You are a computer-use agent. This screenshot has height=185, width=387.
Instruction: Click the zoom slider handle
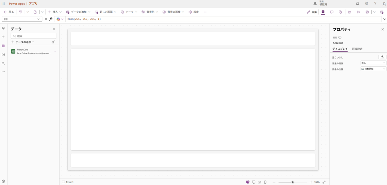click(292, 182)
